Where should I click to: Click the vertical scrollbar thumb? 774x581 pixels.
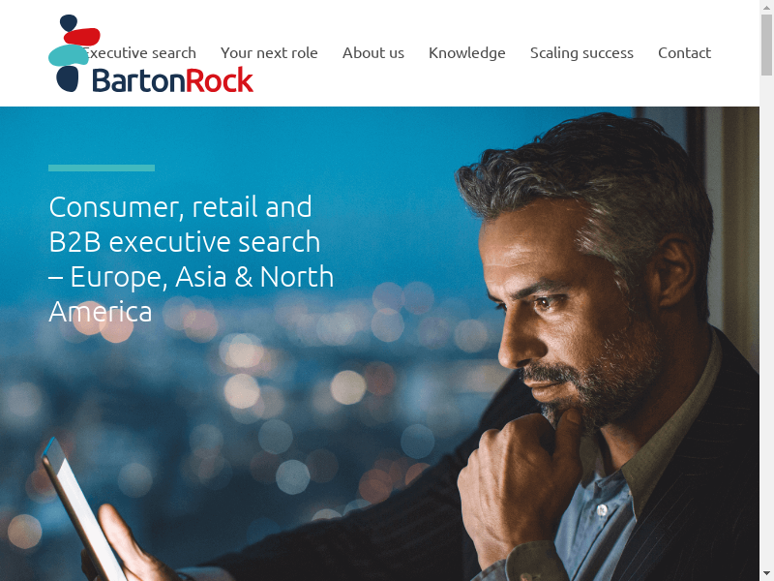point(766,45)
